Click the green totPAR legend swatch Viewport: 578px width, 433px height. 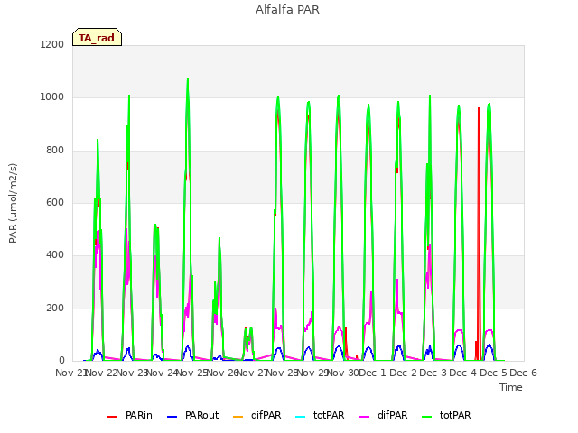point(427,417)
